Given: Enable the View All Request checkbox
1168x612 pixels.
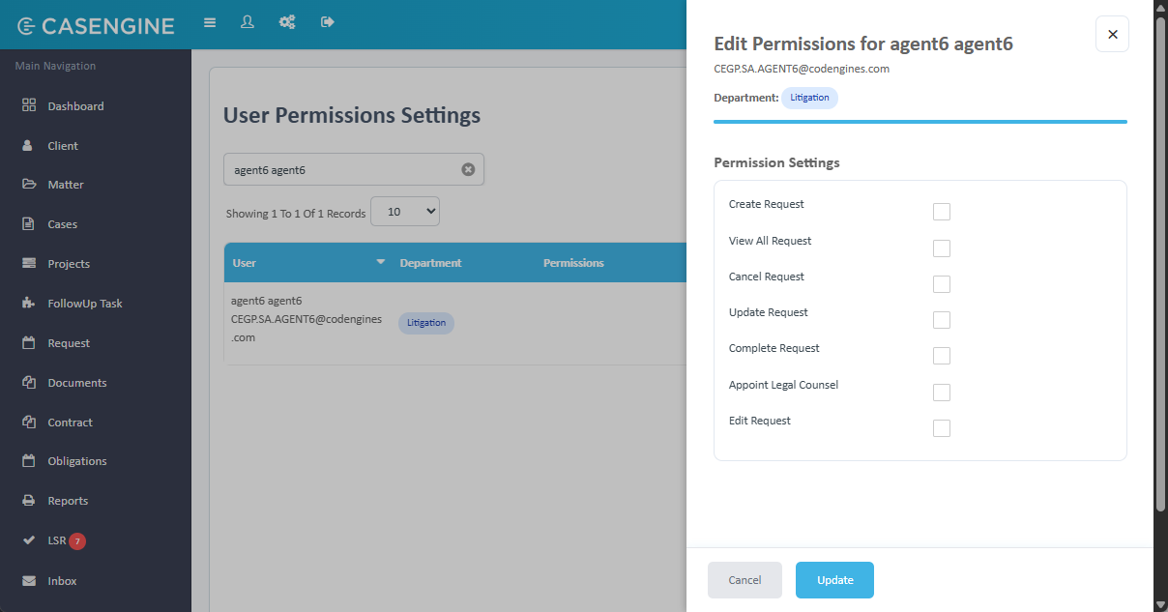Looking at the screenshot, I should 942,248.
